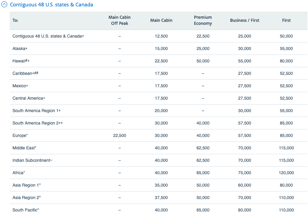Click Hawaii's Premium Economy value 50,000

point(203,61)
